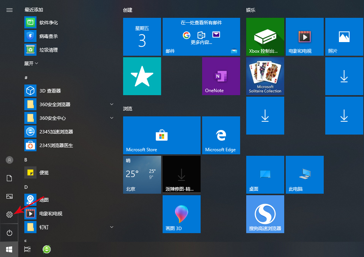Expand the 360安全中心 folder chevron
The width and height of the screenshot is (364, 257).
(112, 118)
